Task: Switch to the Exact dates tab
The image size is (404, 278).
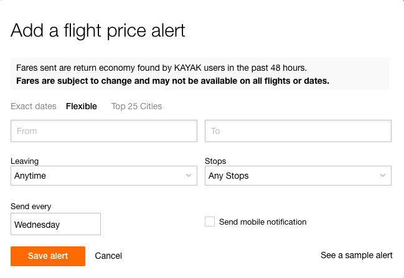Action: pyautogui.click(x=34, y=106)
